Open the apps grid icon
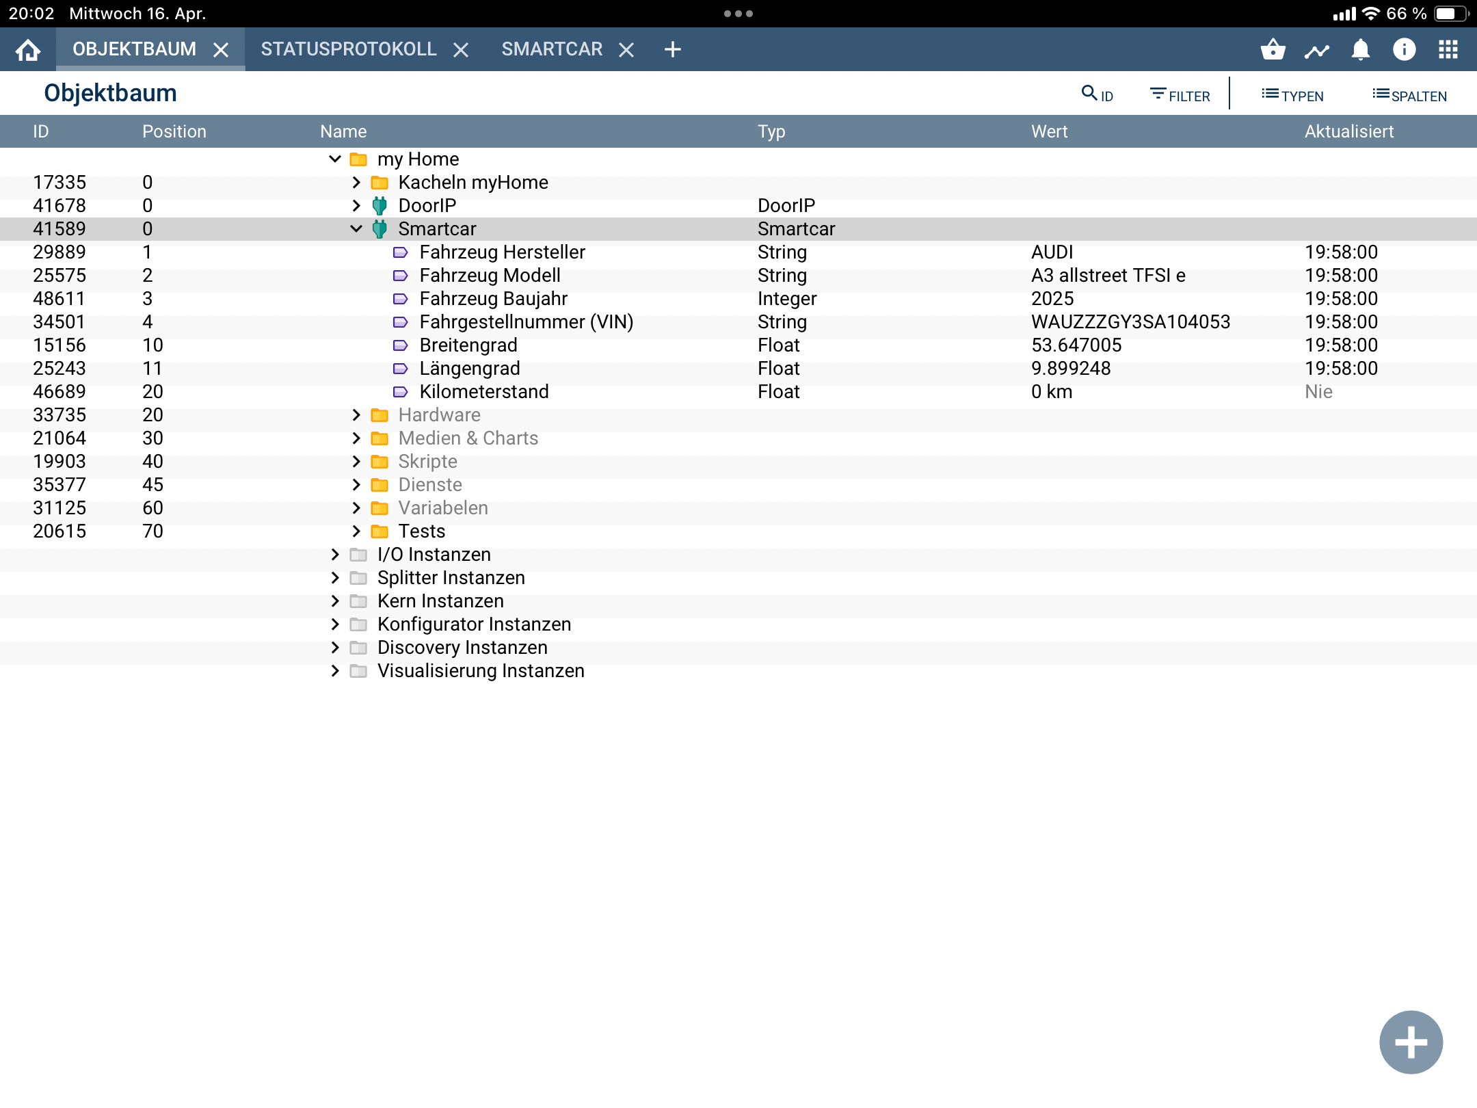This screenshot has width=1477, height=1108. click(1448, 49)
